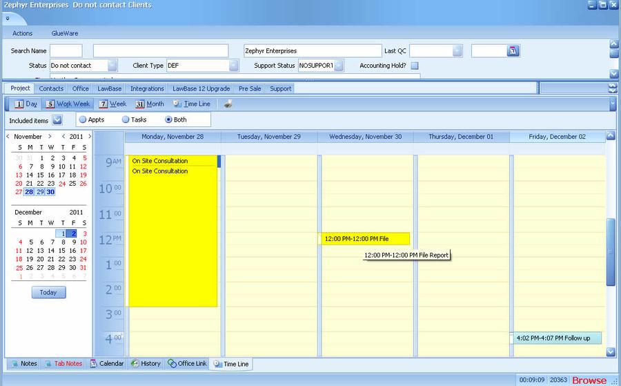The width and height of the screenshot is (621, 386).
Task: Click the Zephyr Enterprises name field
Action: [313, 50]
